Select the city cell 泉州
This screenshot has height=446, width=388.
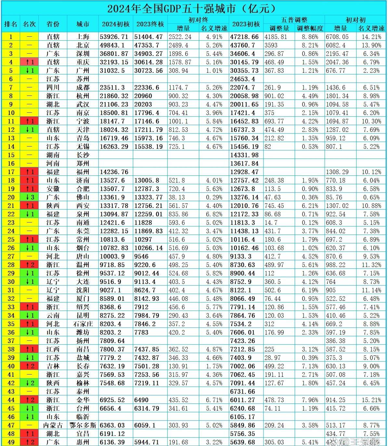click(83, 214)
